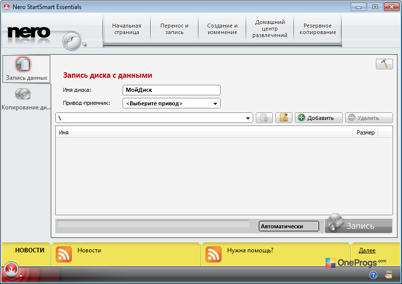Click the Nero launcher page icon

point(71,41)
